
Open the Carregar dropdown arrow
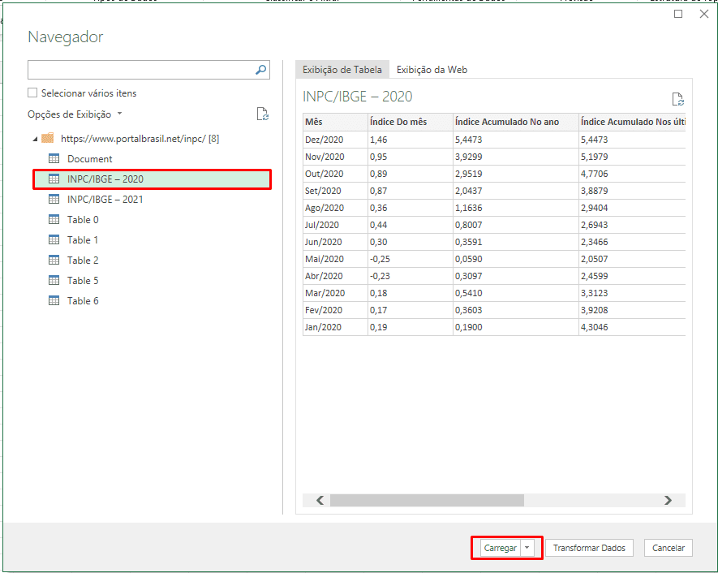point(527,548)
